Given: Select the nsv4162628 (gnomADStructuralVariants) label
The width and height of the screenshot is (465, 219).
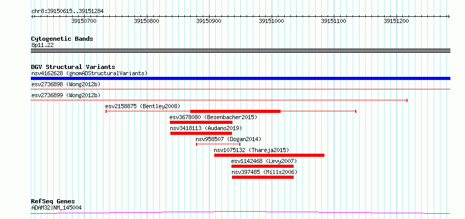Looking at the screenshot, I should pyautogui.click(x=89, y=73).
